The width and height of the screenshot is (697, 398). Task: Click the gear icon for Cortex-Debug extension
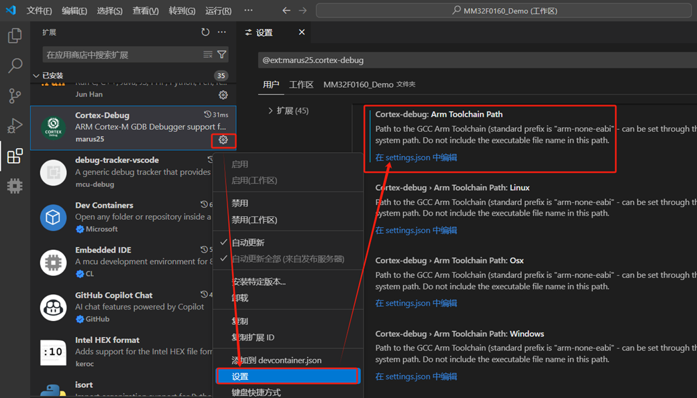point(223,140)
